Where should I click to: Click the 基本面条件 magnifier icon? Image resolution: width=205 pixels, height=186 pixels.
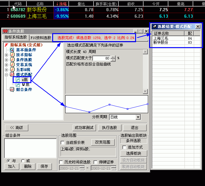12,50
